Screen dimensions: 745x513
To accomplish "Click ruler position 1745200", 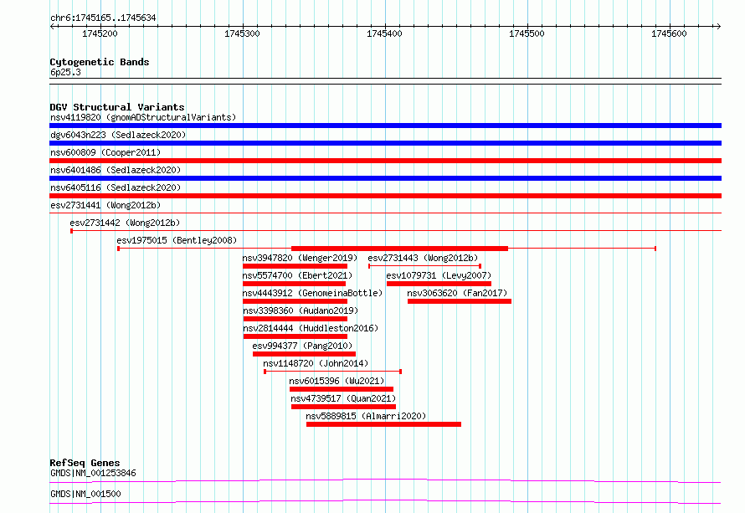I will point(100,33).
